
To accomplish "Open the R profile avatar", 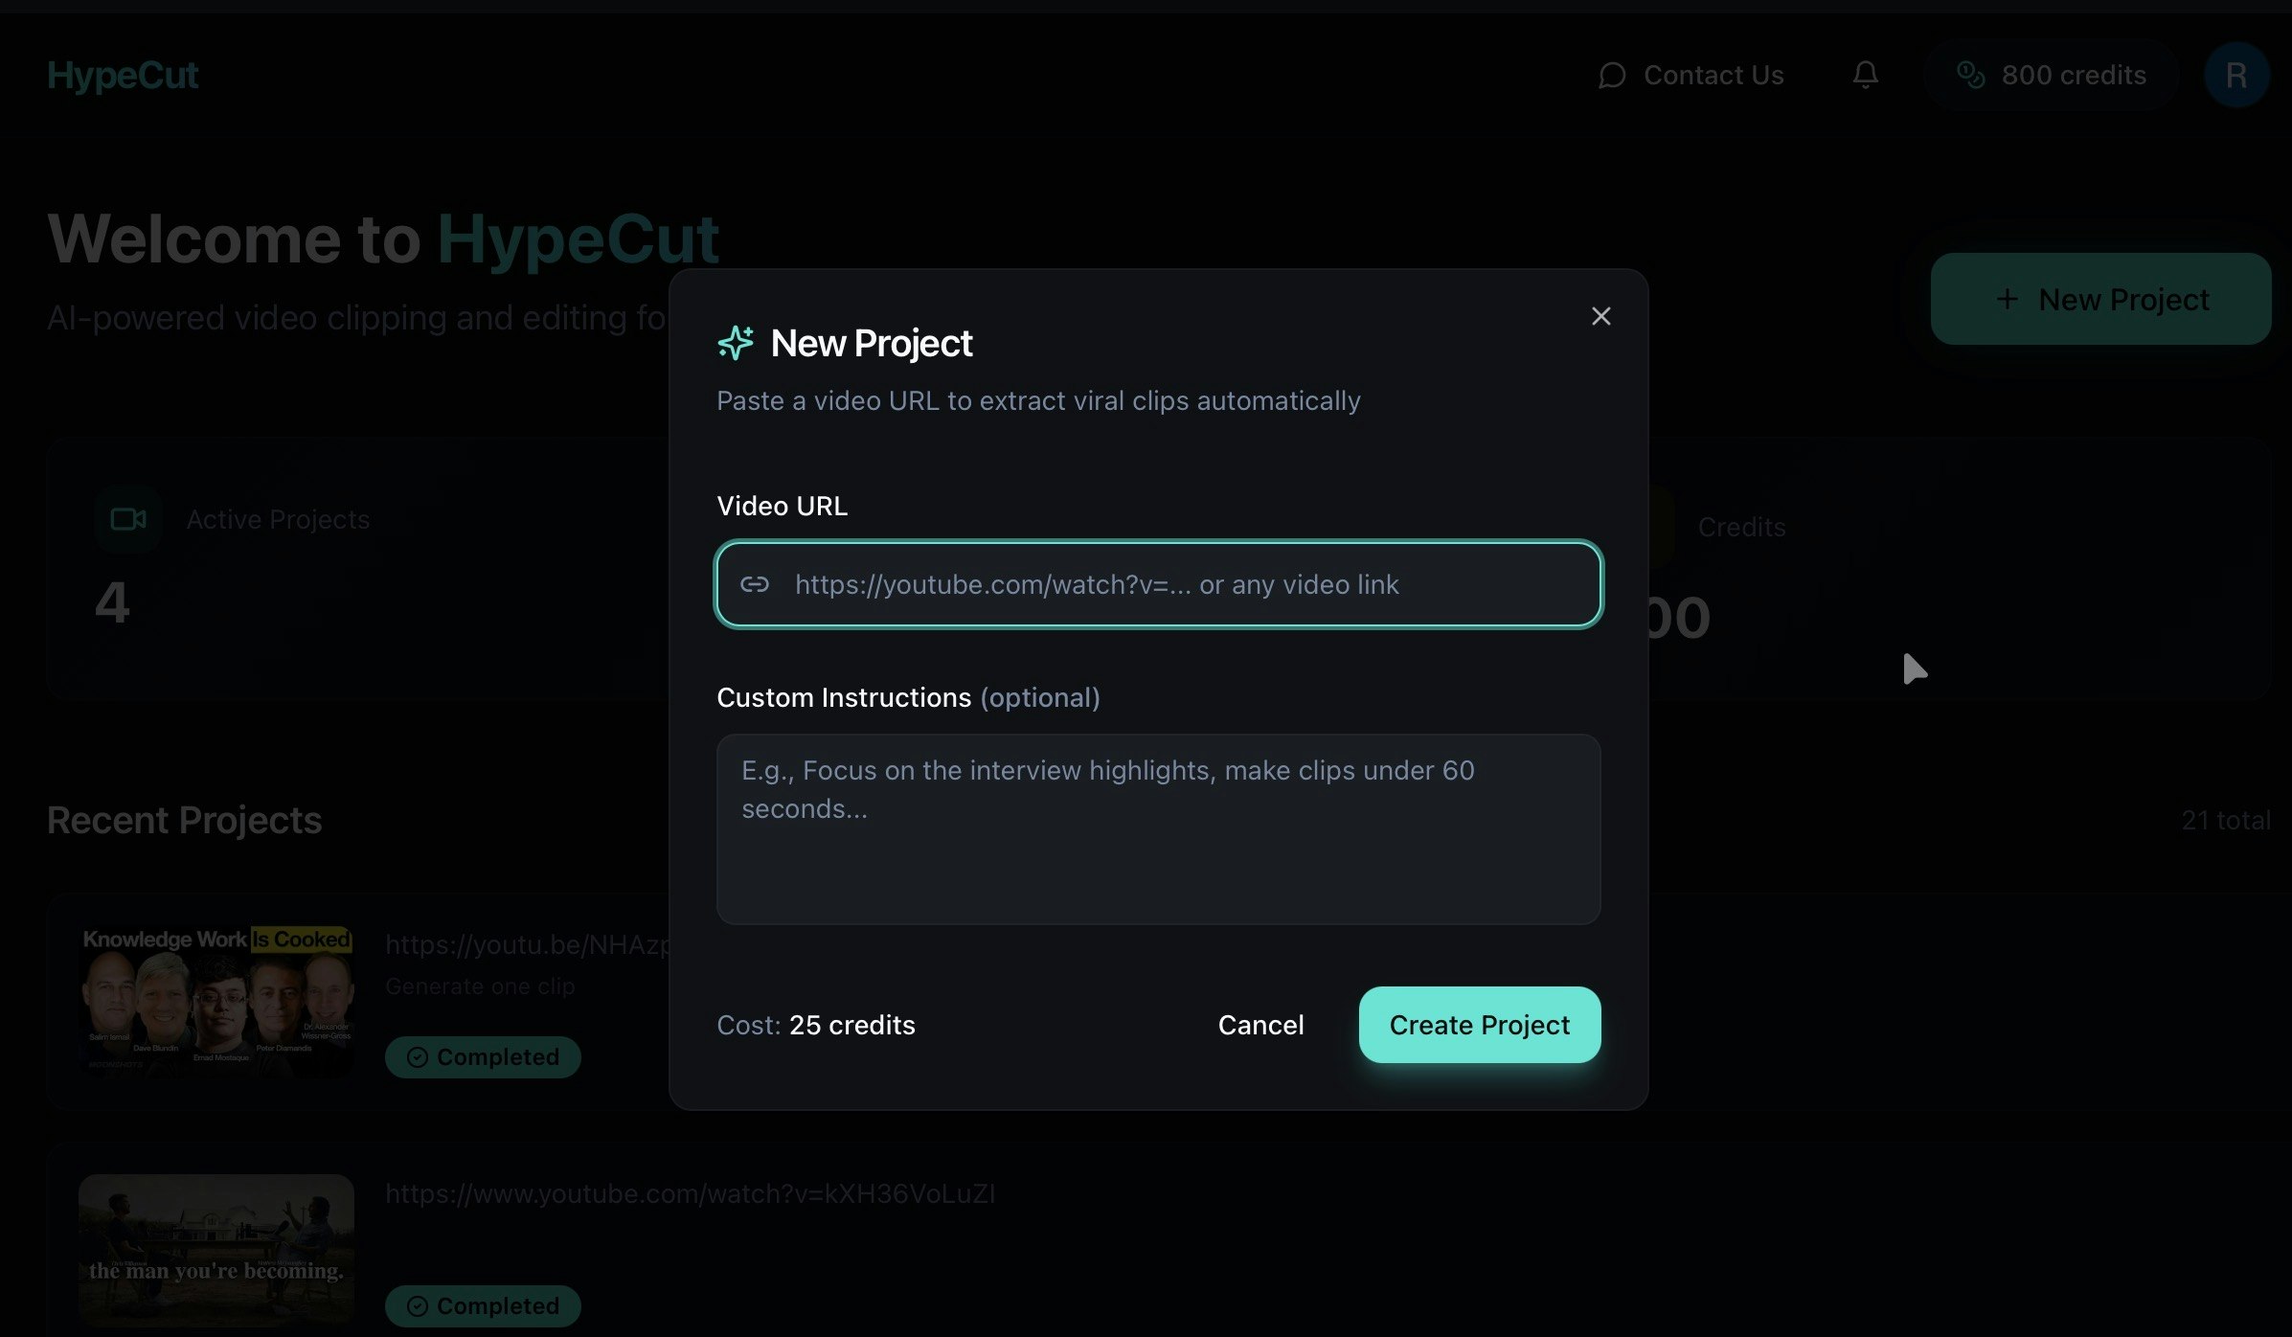I will click(x=2237, y=75).
